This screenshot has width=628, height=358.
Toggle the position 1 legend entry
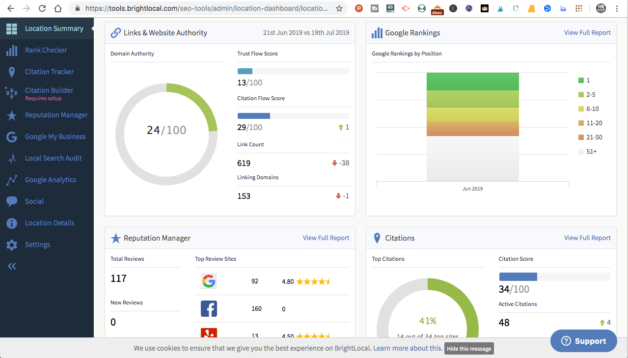584,80
